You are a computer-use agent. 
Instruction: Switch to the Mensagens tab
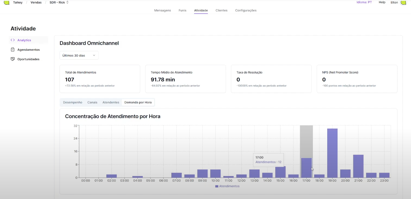162,10
